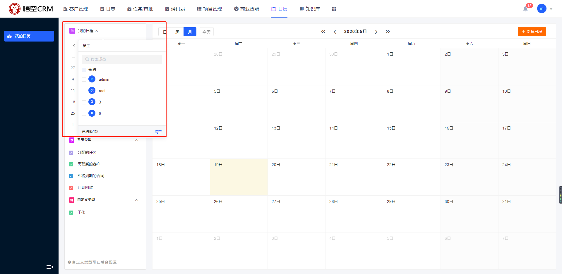
Task: Open 商业智能 menu
Action: 246,9
